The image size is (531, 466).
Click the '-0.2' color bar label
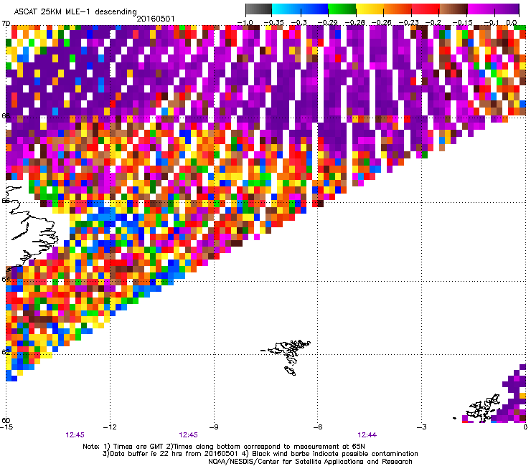[x=433, y=22]
